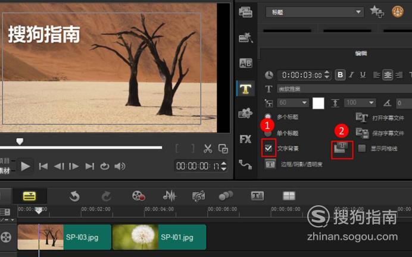
Task: Play the project preview
Action: coord(25,167)
